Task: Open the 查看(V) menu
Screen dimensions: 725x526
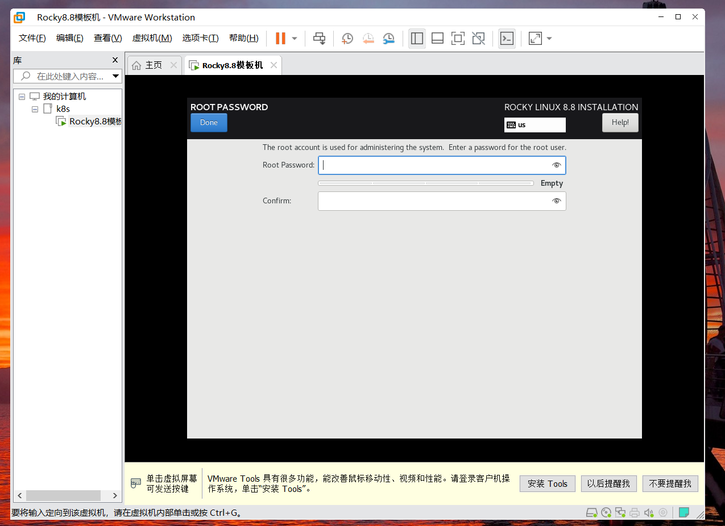Action: pos(108,38)
